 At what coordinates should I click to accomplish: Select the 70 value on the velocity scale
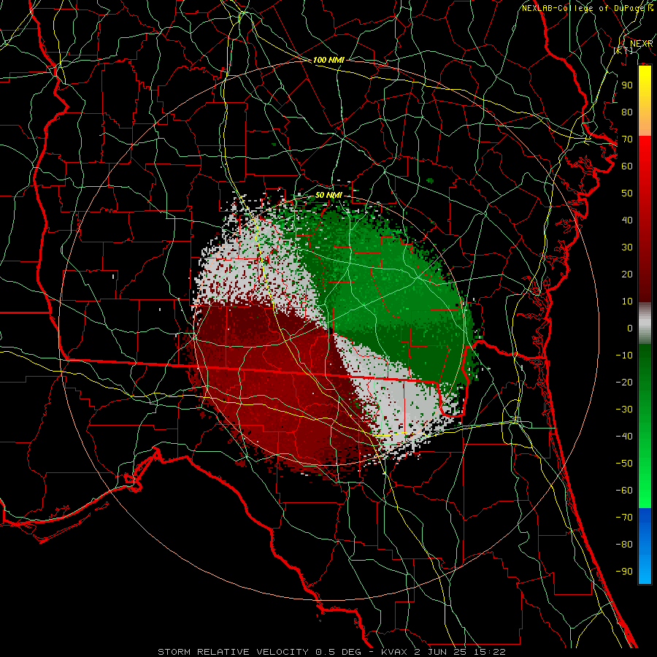tap(627, 139)
